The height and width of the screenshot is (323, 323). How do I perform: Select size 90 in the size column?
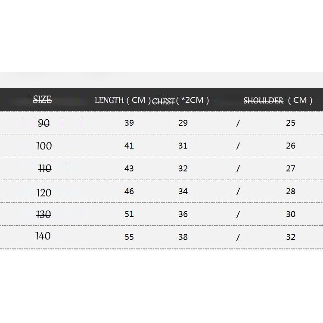[x=43, y=123]
